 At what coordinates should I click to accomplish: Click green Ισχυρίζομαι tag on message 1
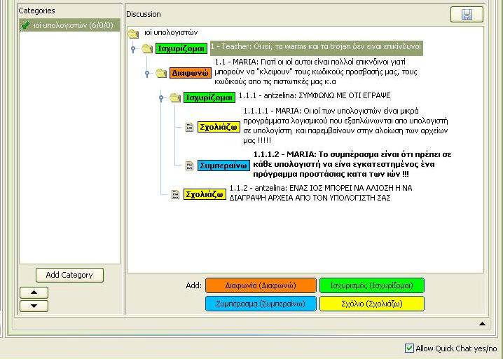click(x=181, y=49)
